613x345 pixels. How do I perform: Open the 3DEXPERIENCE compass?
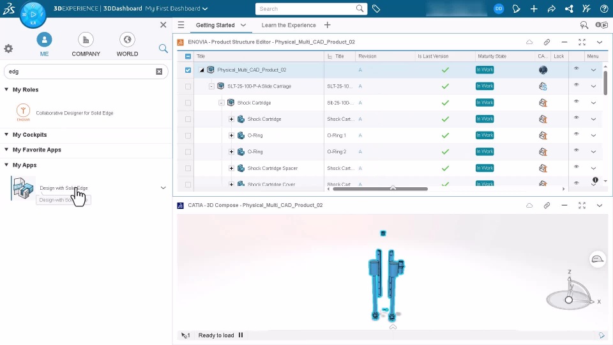coord(33,15)
